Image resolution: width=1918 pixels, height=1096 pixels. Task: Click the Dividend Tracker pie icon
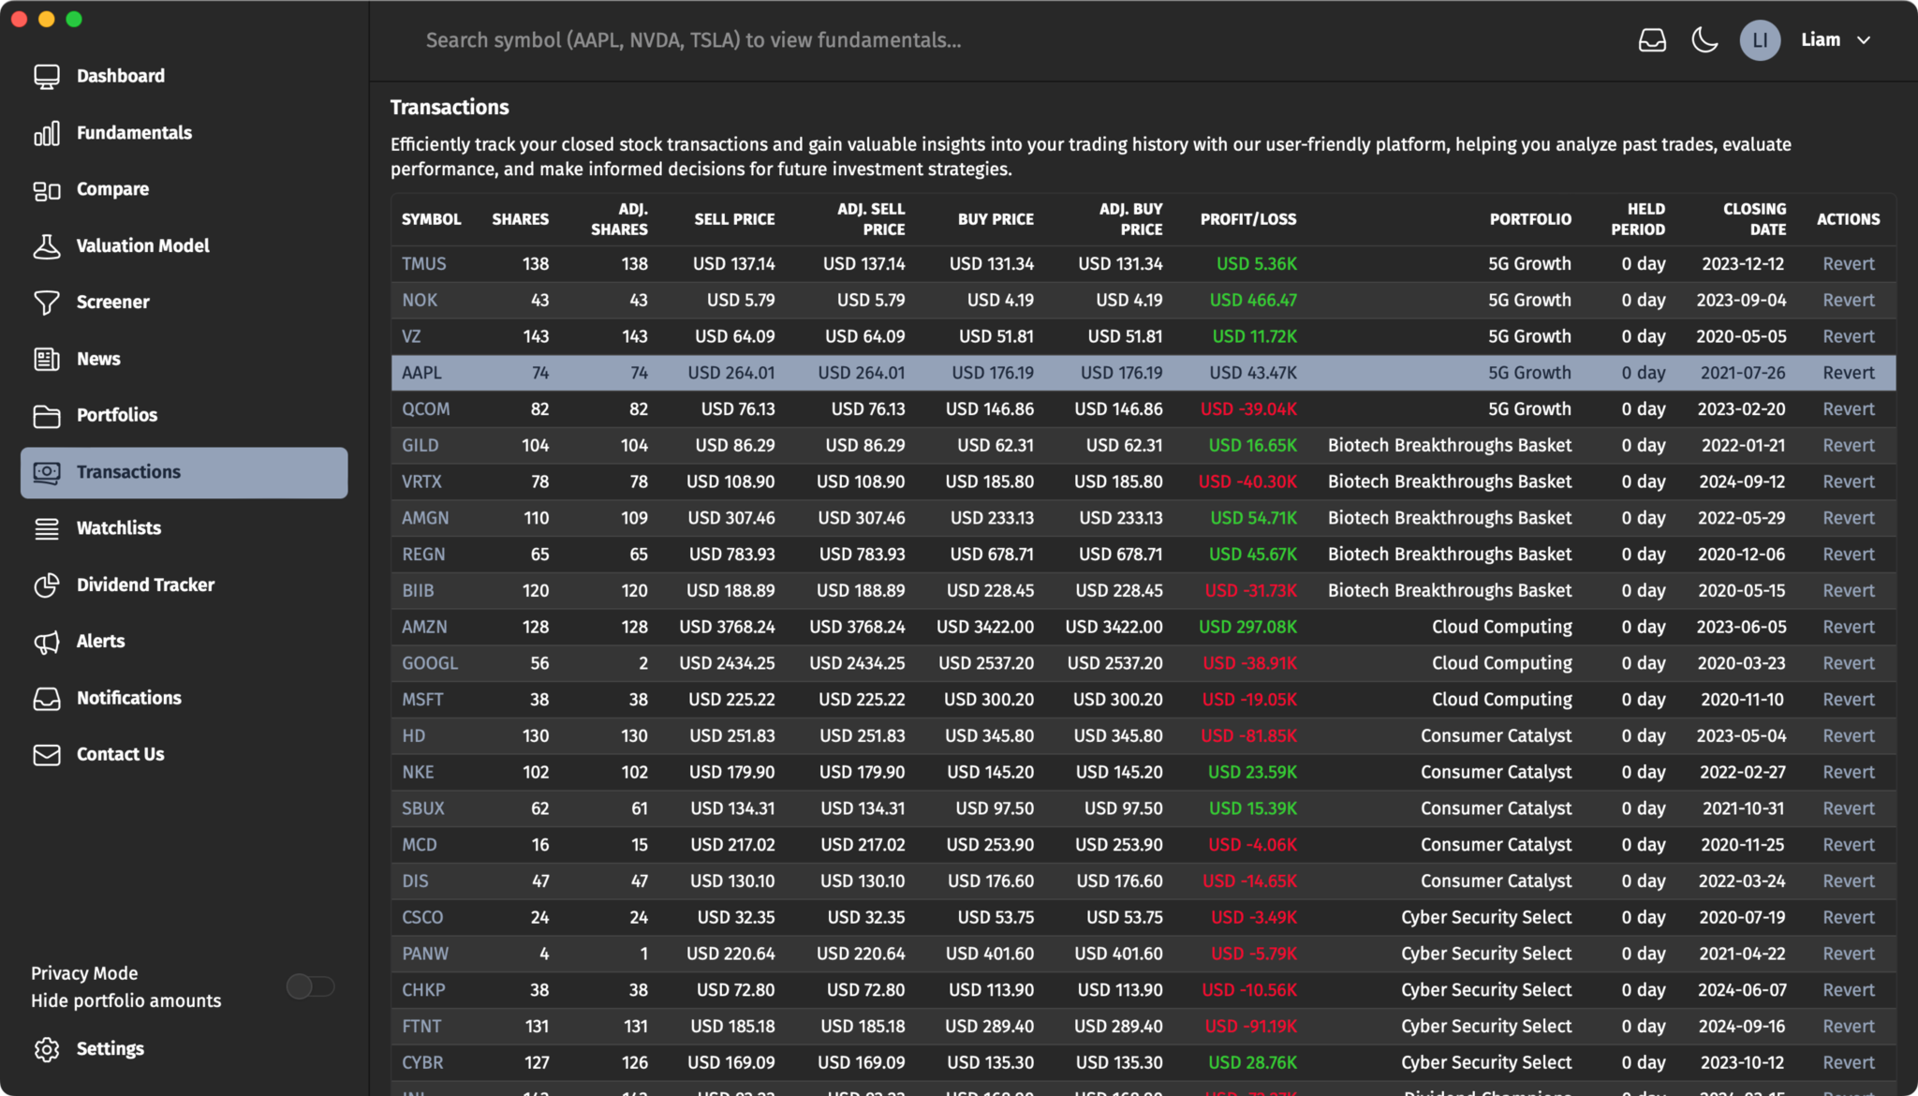pos(46,585)
